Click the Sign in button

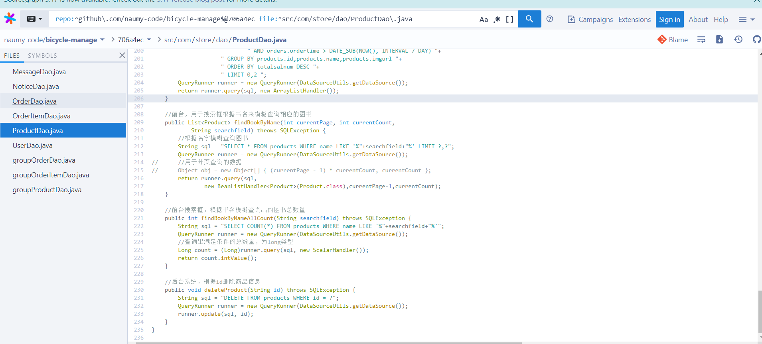coord(669,19)
